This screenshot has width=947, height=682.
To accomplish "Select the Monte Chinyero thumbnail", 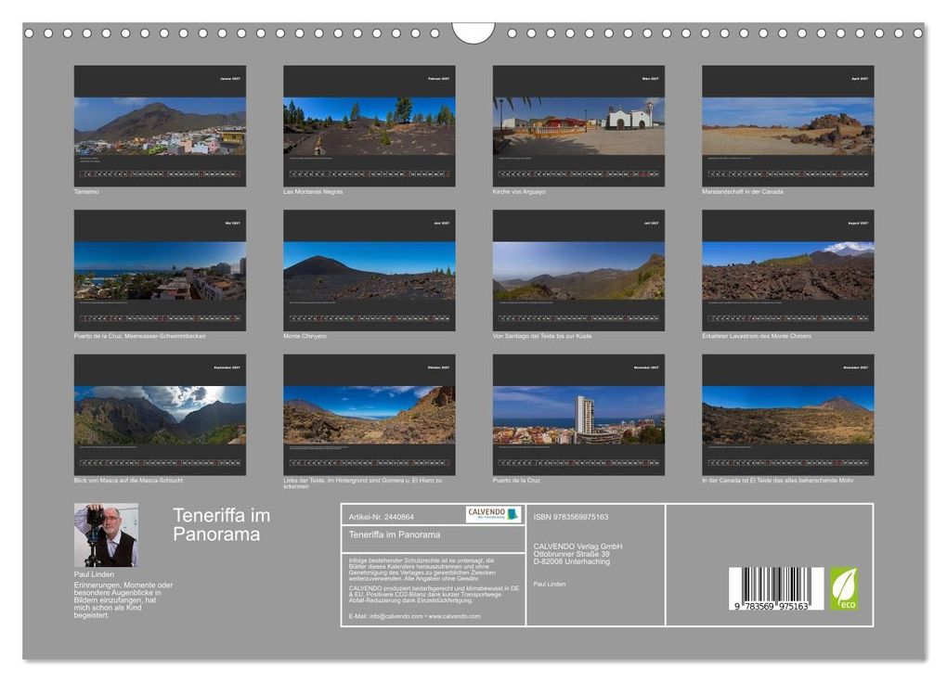I will coord(369,270).
